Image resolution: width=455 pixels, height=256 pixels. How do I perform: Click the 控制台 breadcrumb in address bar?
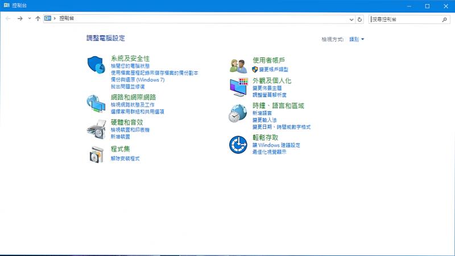[67, 18]
